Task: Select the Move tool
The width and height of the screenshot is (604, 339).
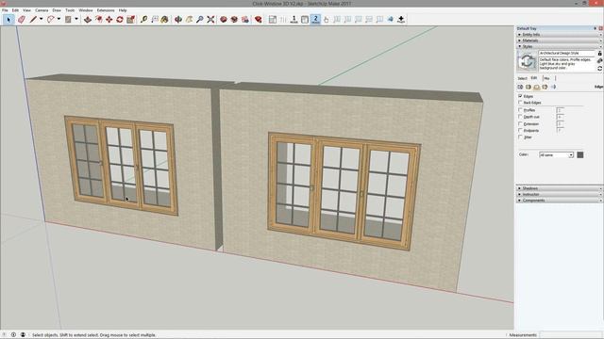Action: (x=109, y=19)
